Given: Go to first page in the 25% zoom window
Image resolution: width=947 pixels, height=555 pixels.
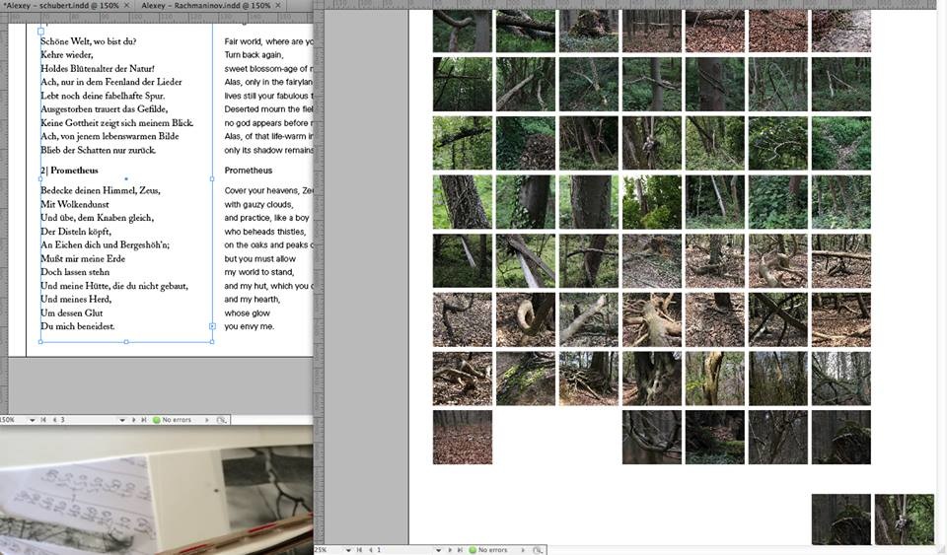Looking at the screenshot, I should (357, 549).
